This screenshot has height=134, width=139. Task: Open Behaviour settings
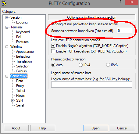23,56
